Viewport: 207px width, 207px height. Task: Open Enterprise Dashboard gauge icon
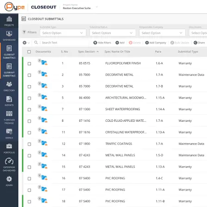[9, 164]
